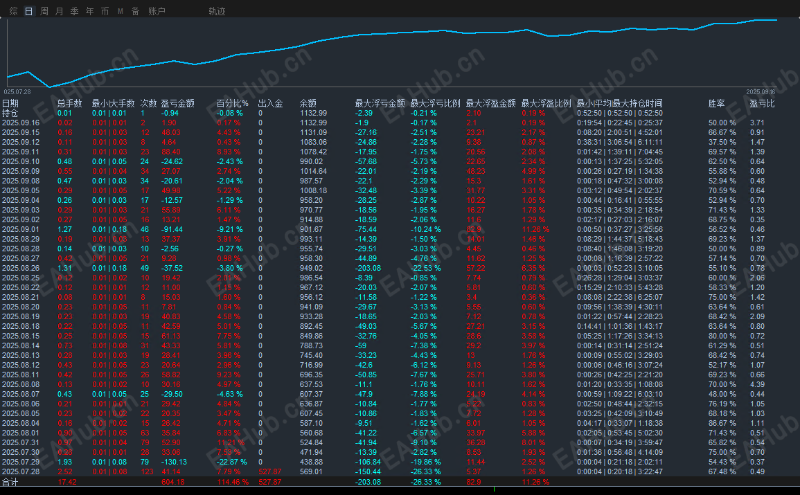Click the 盈亏比 column header

[762, 103]
